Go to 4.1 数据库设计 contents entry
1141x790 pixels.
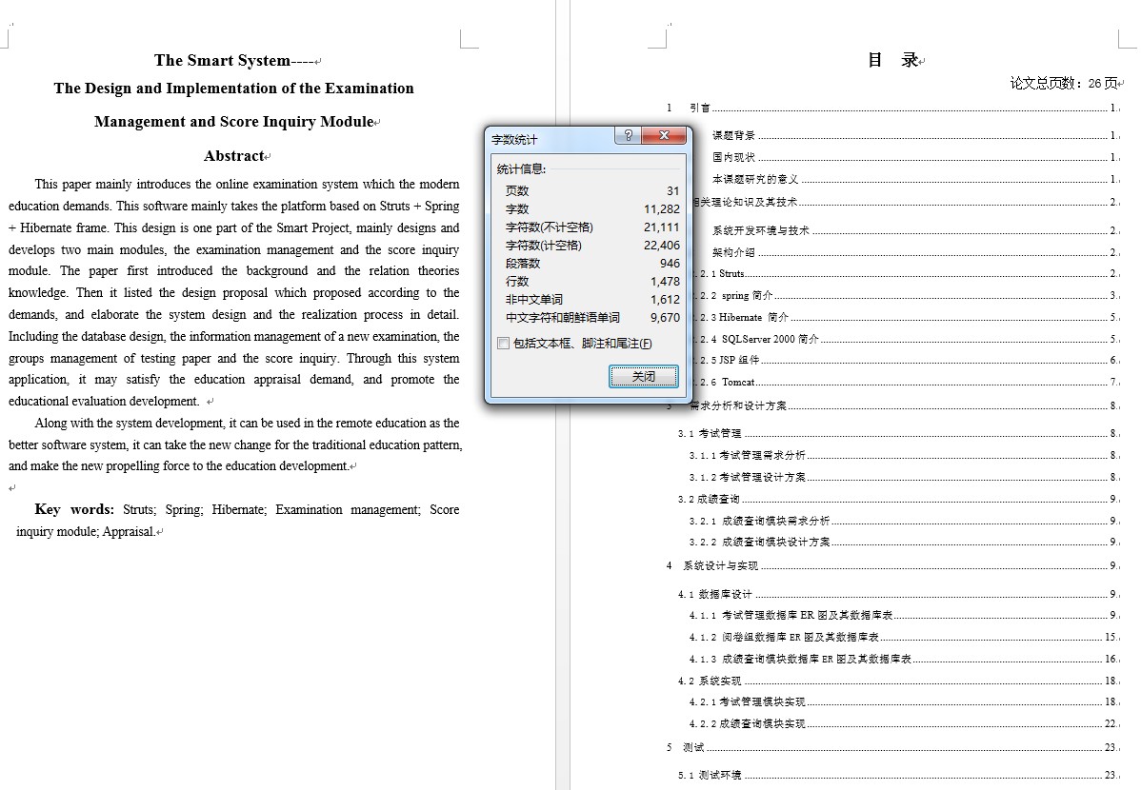(898, 594)
